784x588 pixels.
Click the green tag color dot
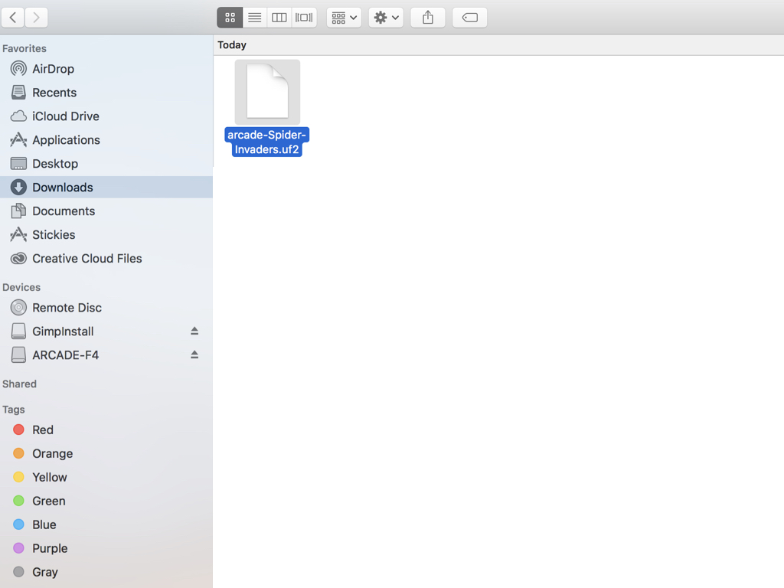tap(18, 501)
